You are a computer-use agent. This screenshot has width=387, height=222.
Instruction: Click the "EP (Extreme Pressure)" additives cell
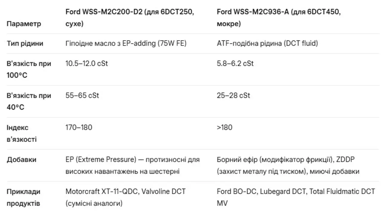133,166
